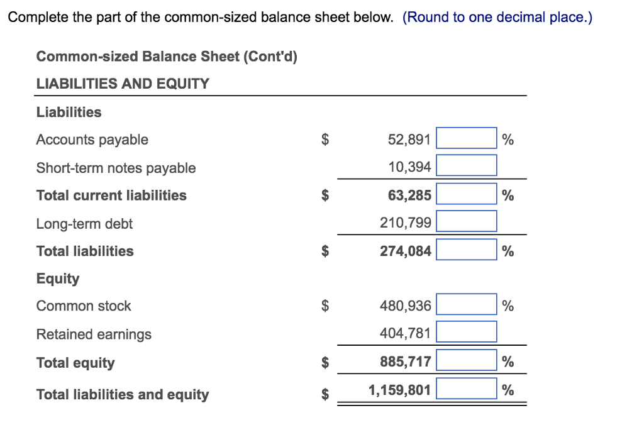Select the Accounts payable row label
This screenshot has width=644, height=430.
tap(92, 140)
